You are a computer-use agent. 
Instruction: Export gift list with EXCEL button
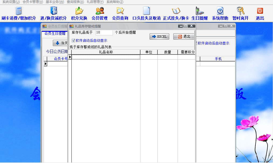(x=159, y=37)
